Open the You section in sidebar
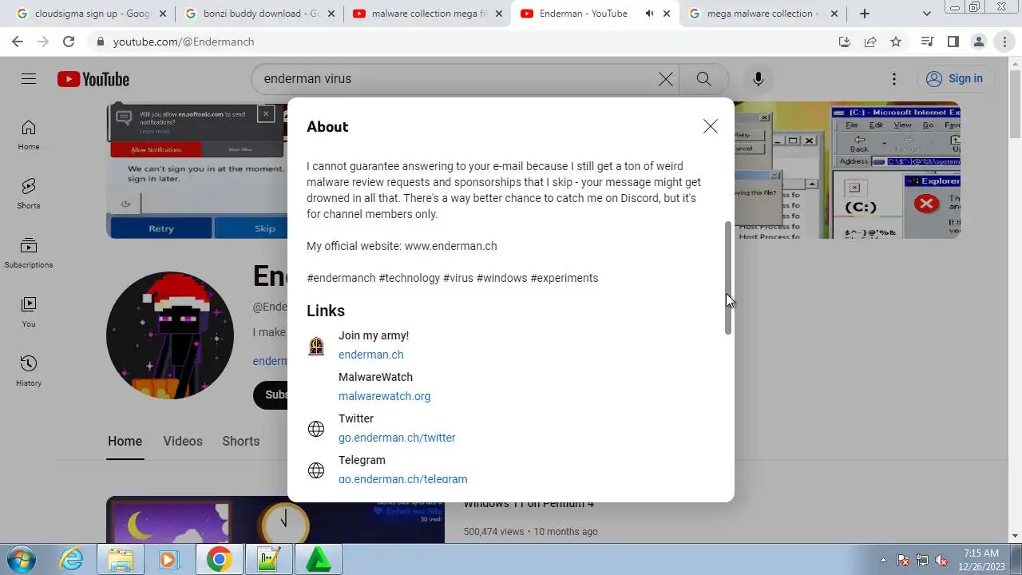The height and width of the screenshot is (575, 1022). tap(29, 312)
